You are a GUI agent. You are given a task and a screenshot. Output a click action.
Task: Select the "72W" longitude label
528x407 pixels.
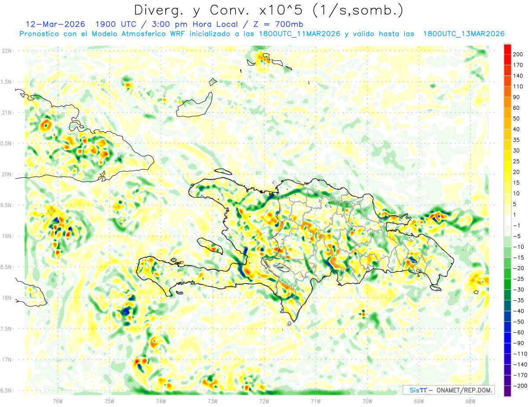(264, 400)
